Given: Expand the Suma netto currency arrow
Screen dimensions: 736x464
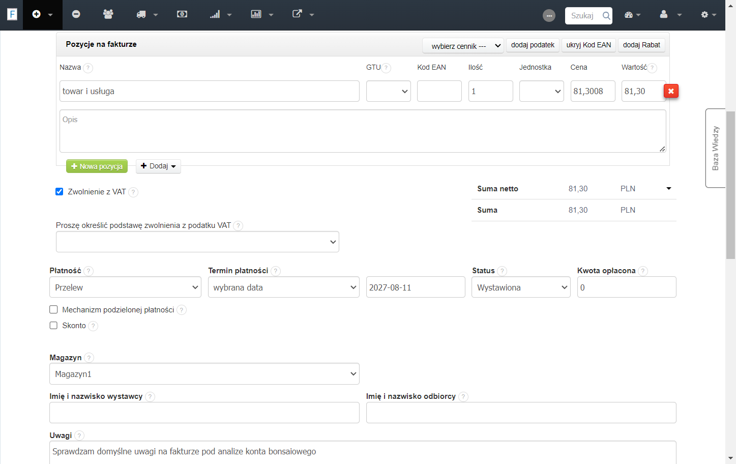Looking at the screenshot, I should [669, 189].
